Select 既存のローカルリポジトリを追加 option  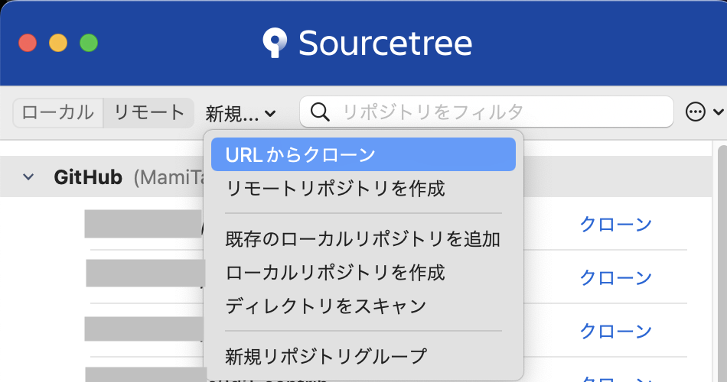(363, 239)
